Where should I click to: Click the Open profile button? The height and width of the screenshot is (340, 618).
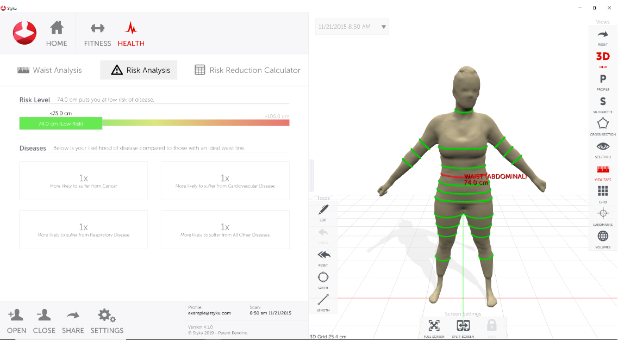coord(16,320)
